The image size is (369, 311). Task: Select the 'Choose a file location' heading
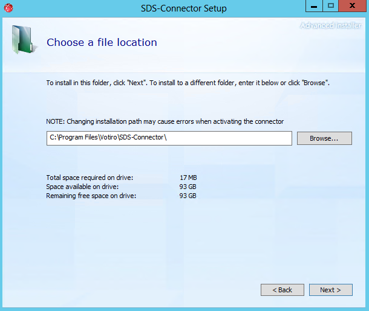pyautogui.click(x=102, y=42)
